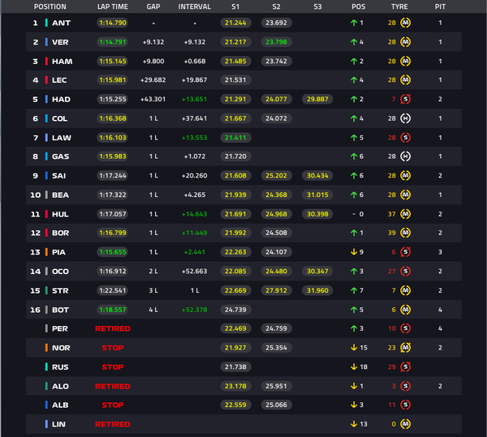Click the RETIRED status for PER
Viewport: 487px width, 437px height.
click(x=113, y=328)
